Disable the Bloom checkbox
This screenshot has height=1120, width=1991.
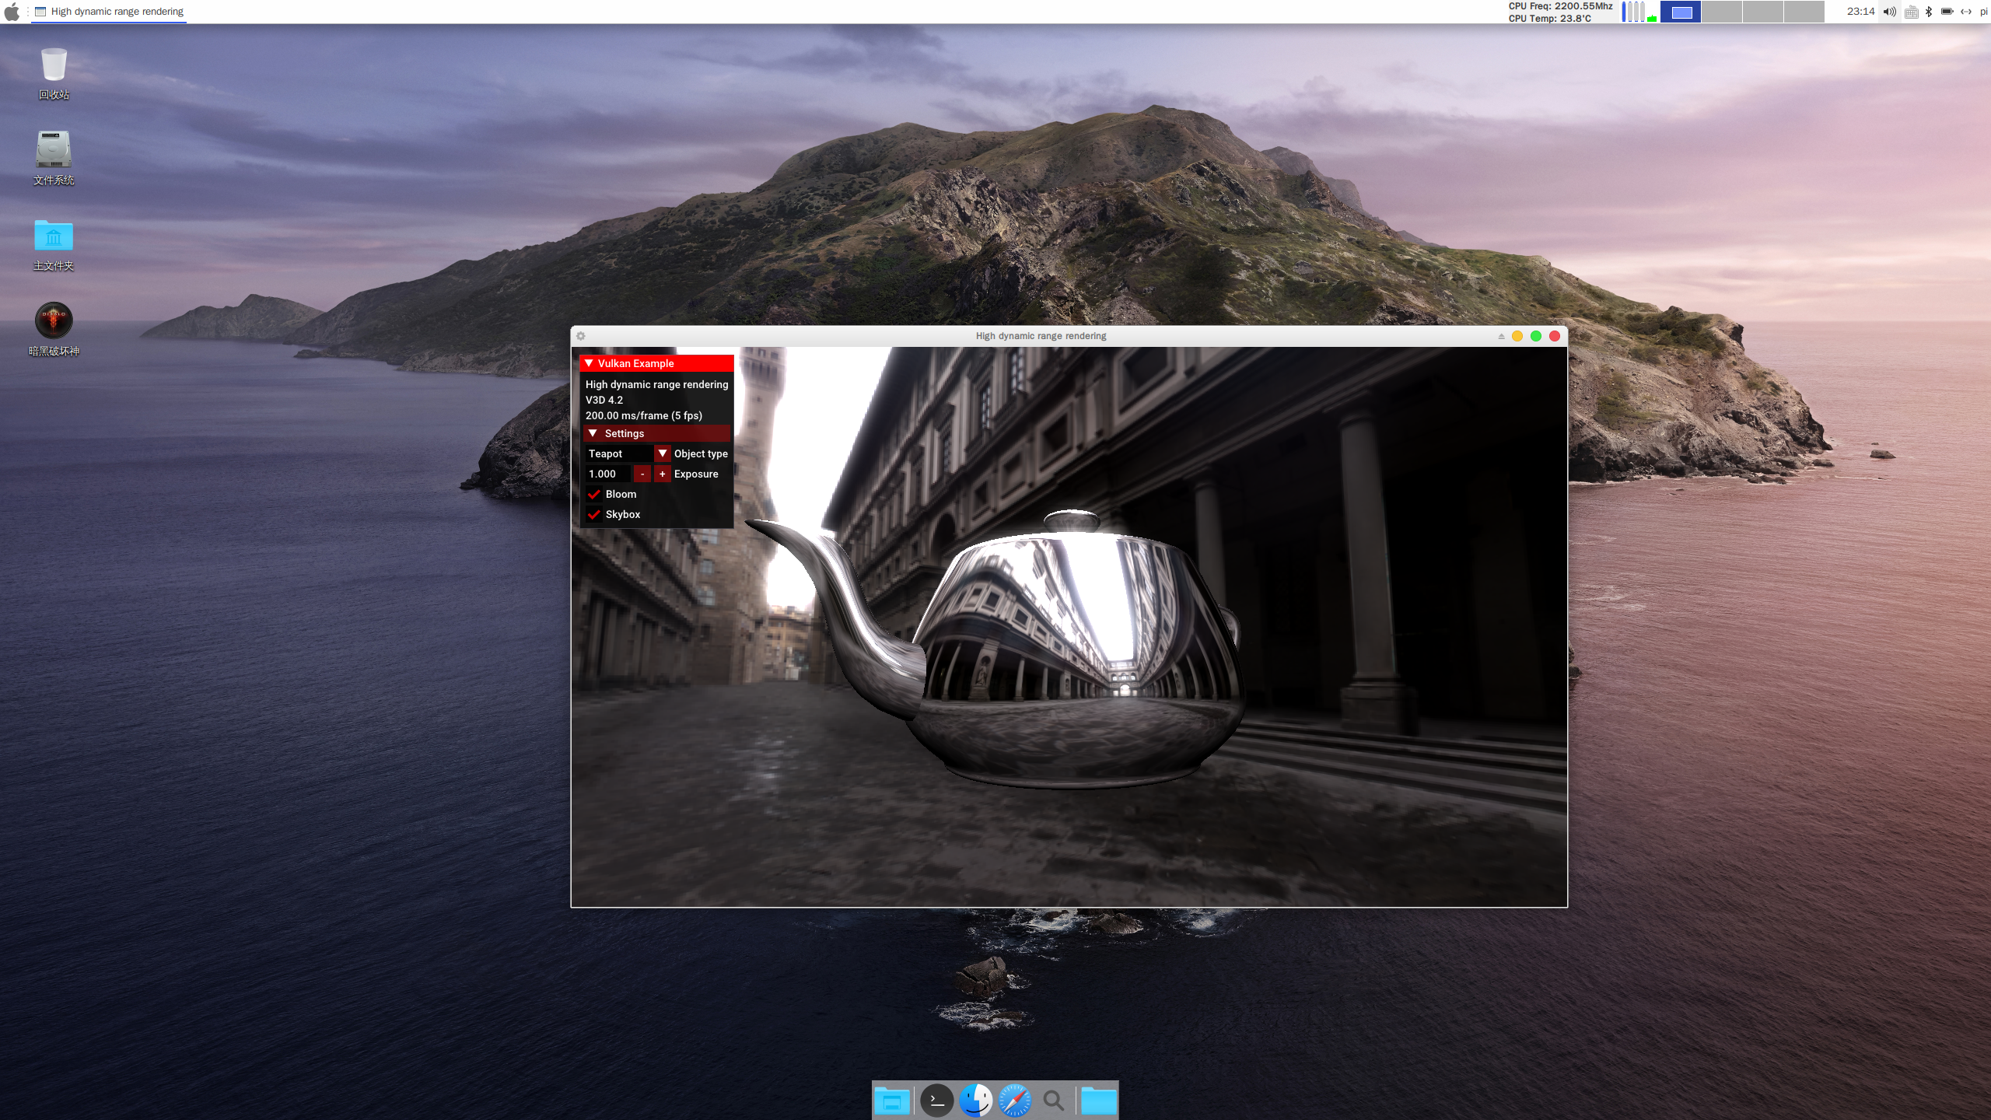tap(594, 494)
